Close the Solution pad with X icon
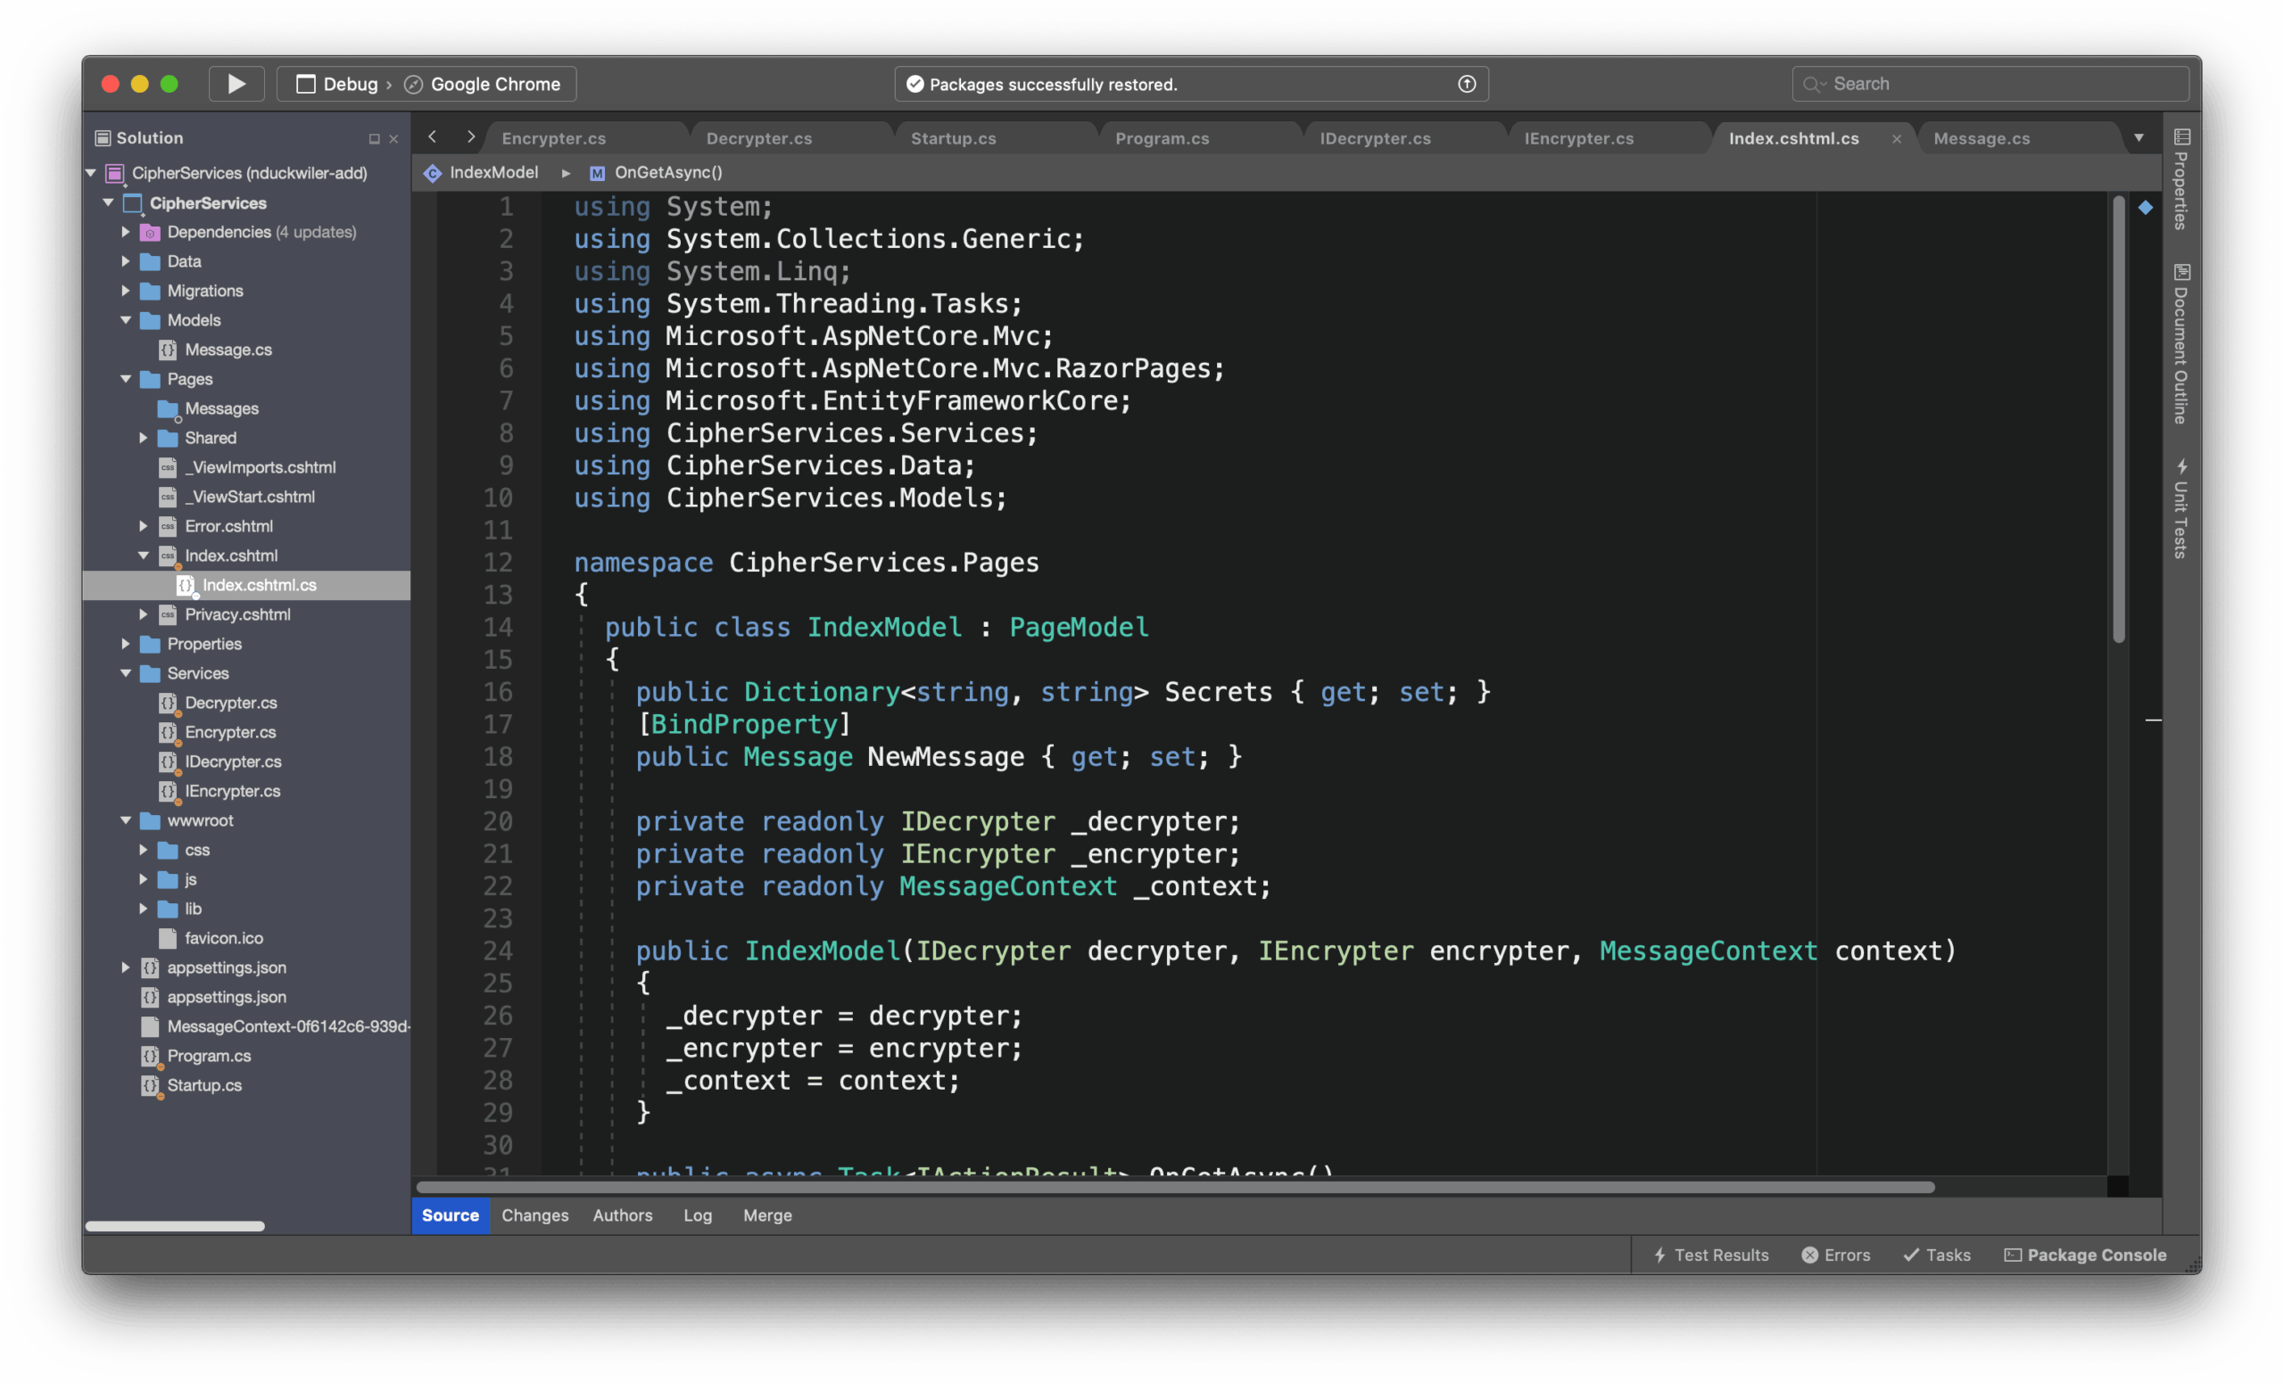This screenshot has width=2284, height=1383. 394,139
